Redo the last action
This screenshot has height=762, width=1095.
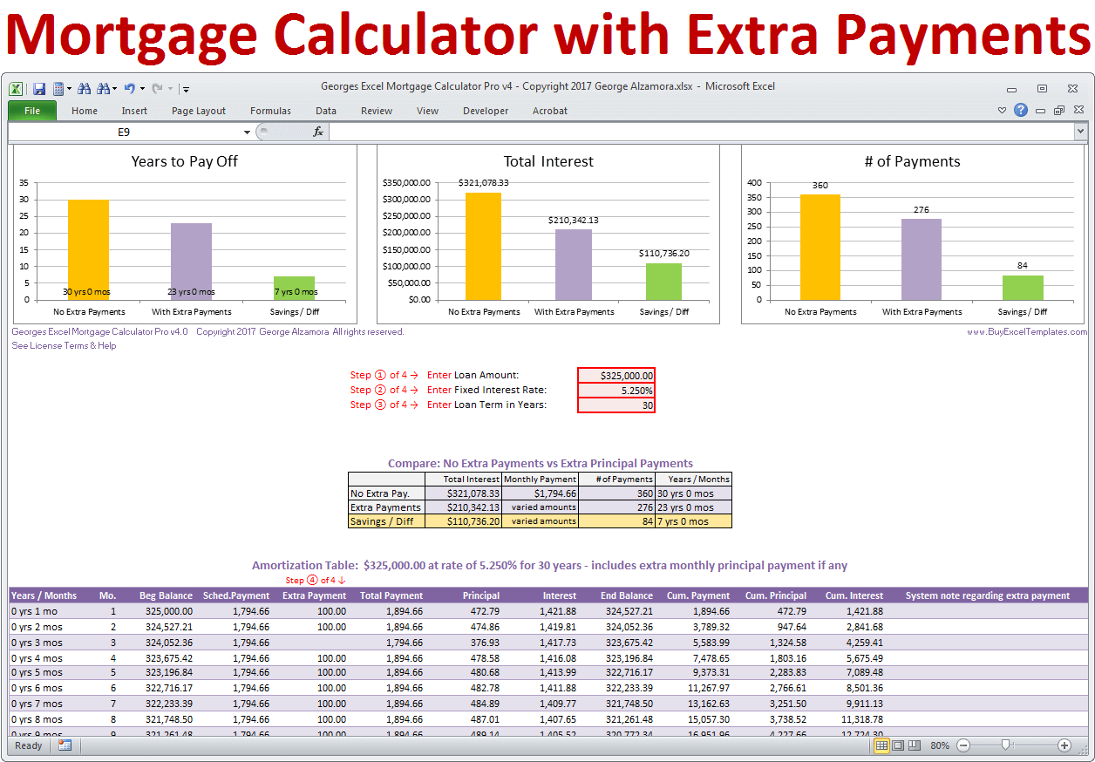coord(159,88)
